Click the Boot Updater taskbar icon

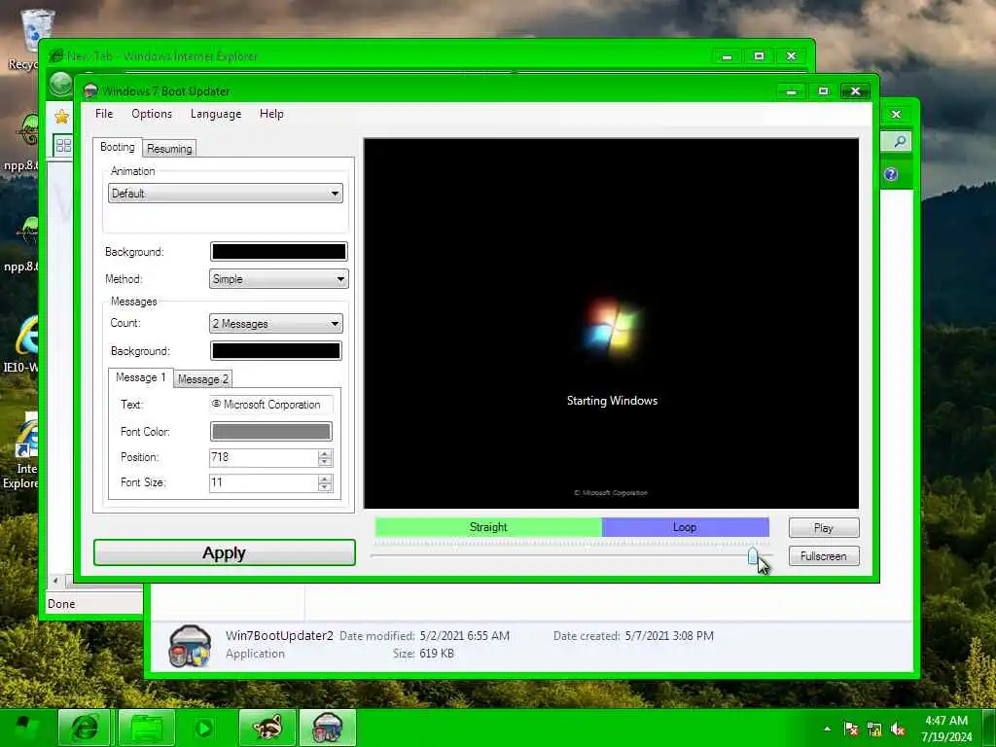click(328, 728)
